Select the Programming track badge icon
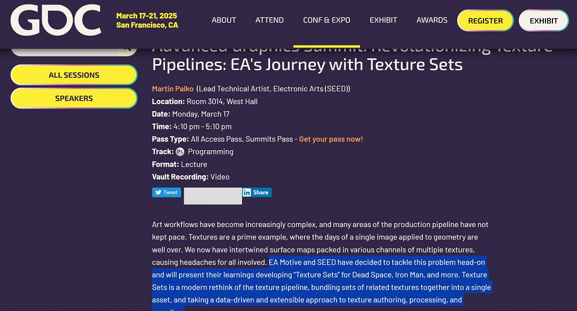 (180, 151)
